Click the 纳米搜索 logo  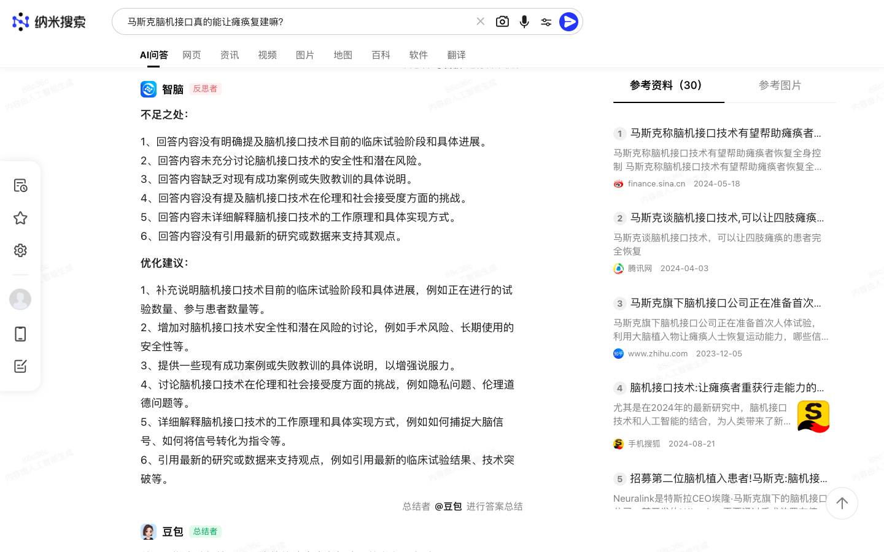48,22
